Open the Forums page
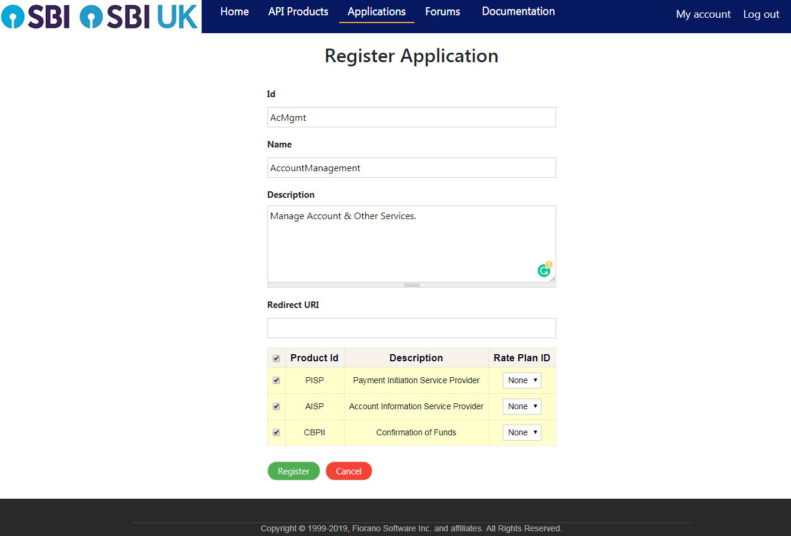791x536 pixels. (442, 11)
